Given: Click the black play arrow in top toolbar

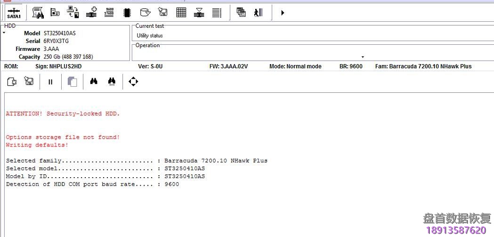Looking at the screenshot, I should [283, 13].
